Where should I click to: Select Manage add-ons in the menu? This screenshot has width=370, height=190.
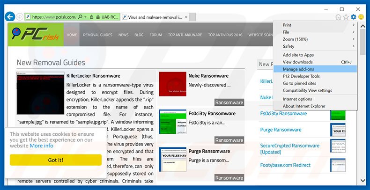point(315,69)
